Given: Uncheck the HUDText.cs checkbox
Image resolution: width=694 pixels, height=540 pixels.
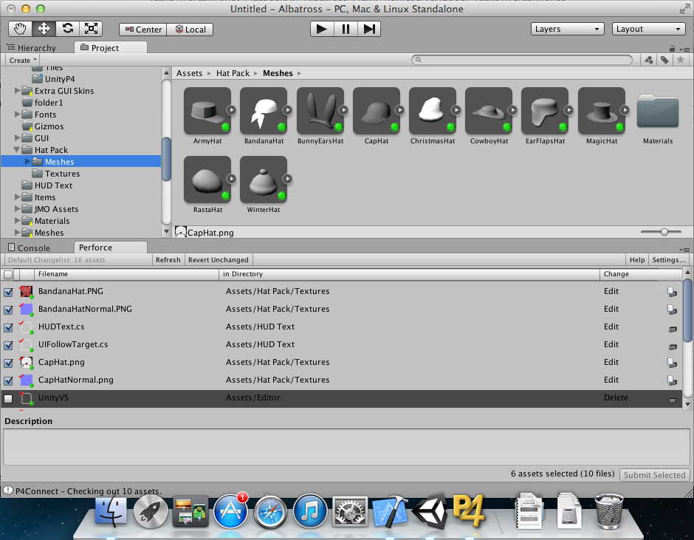Looking at the screenshot, I should point(8,327).
